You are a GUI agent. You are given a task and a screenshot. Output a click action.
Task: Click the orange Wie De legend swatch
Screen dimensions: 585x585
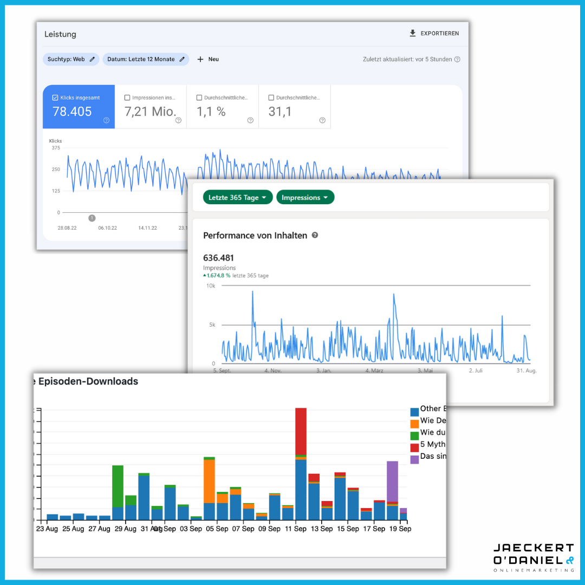coord(414,424)
